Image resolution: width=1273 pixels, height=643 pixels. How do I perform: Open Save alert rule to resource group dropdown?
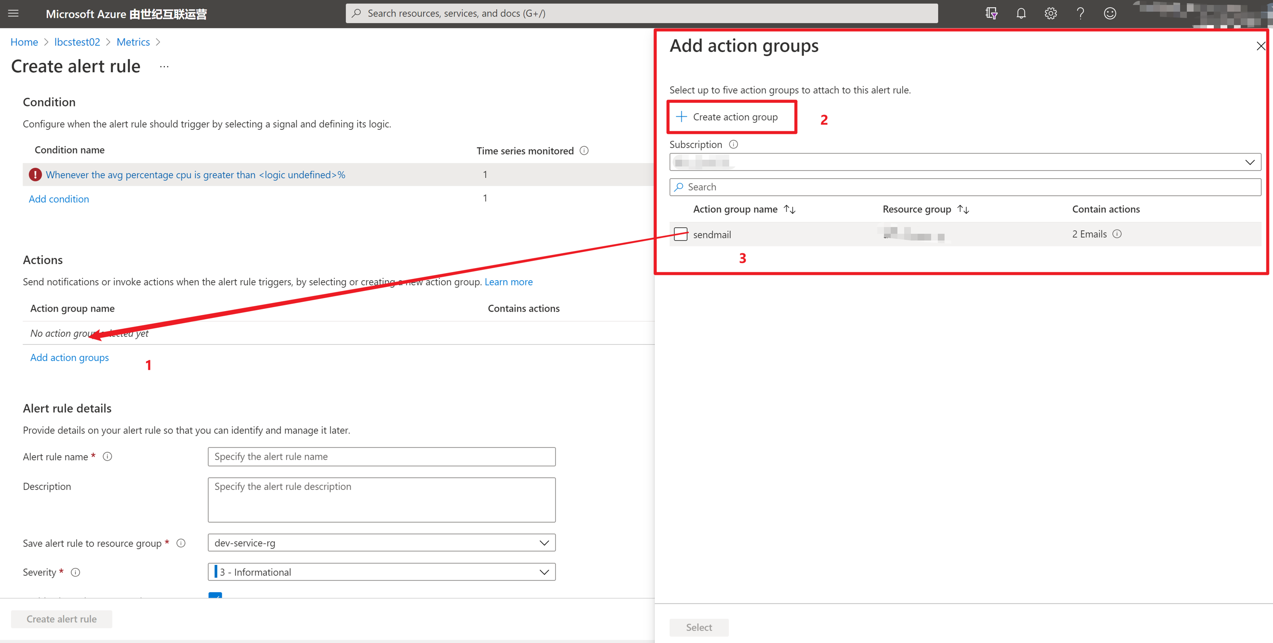[544, 543]
